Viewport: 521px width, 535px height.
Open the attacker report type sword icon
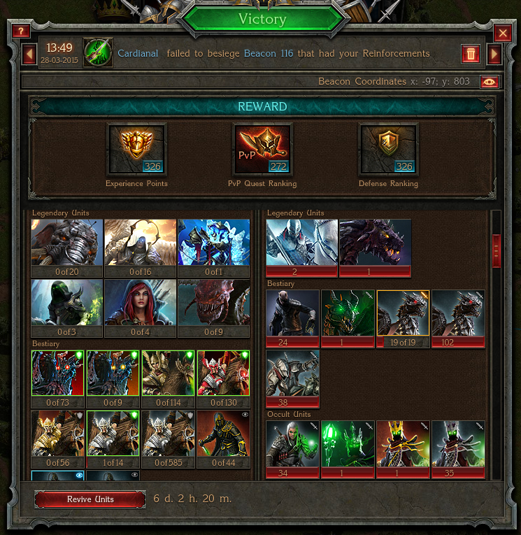tap(98, 52)
